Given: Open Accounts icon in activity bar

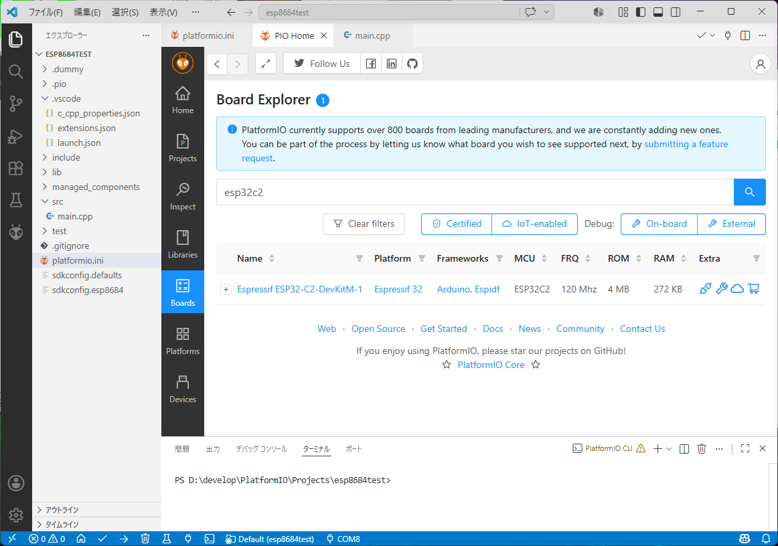Looking at the screenshot, I should [16, 483].
